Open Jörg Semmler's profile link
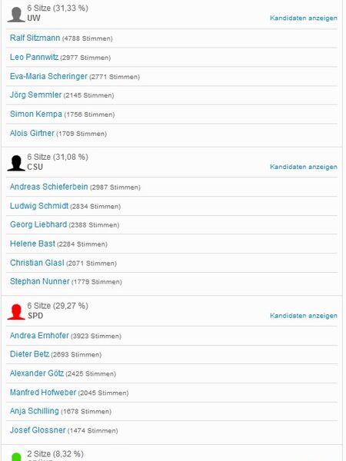 point(35,95)
